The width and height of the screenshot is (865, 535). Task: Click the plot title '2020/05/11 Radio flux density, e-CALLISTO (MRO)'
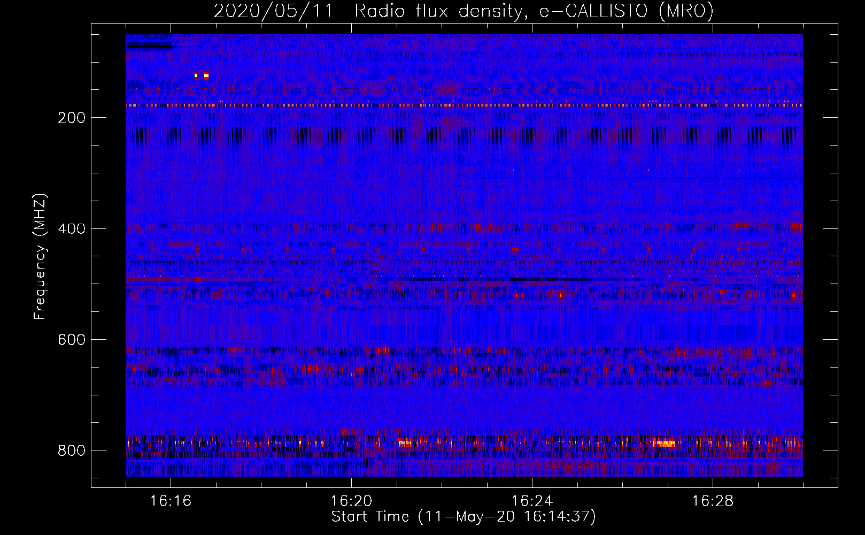click(x=464, y=11)
